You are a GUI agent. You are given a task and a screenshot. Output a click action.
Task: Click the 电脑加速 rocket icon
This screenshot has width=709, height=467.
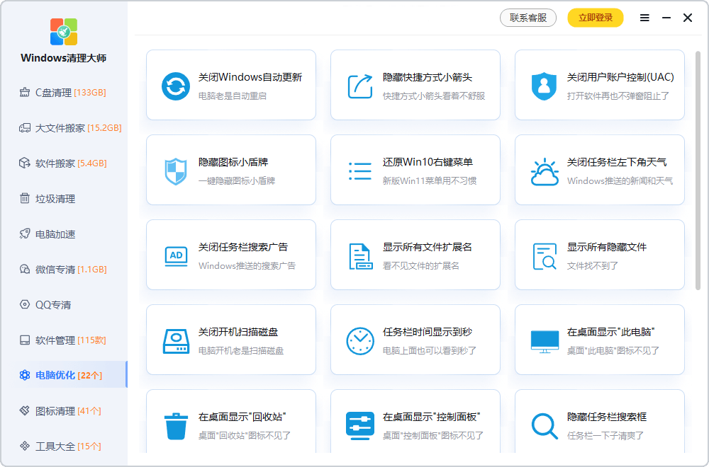[x=25, y=234]
